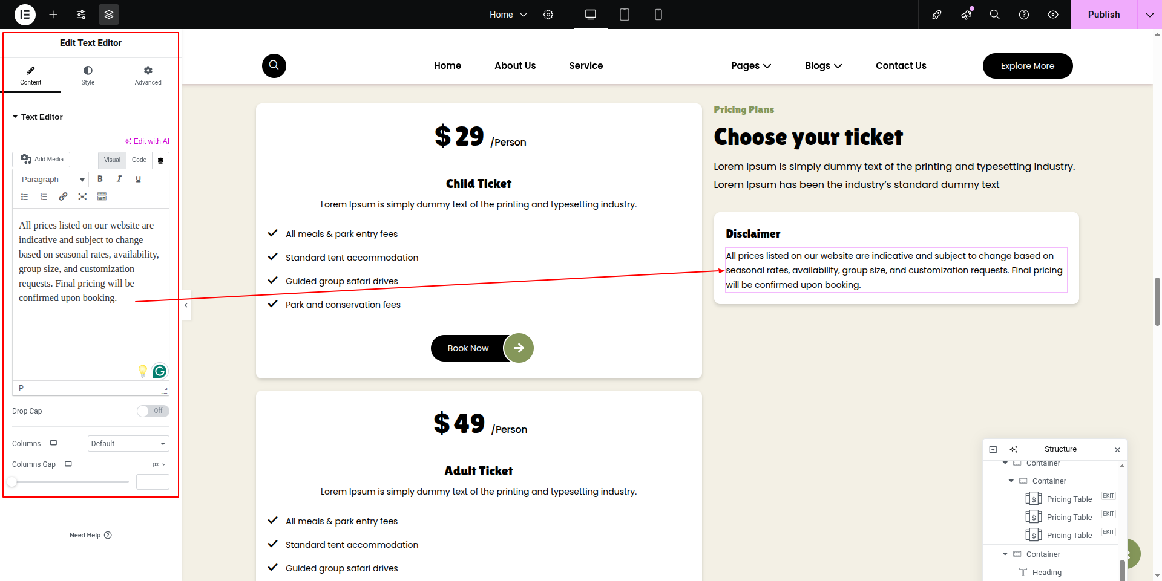Screen dimensions: 1162x581
Task: Switch to the Advanced tab
Action: click(x=148, y=76)
